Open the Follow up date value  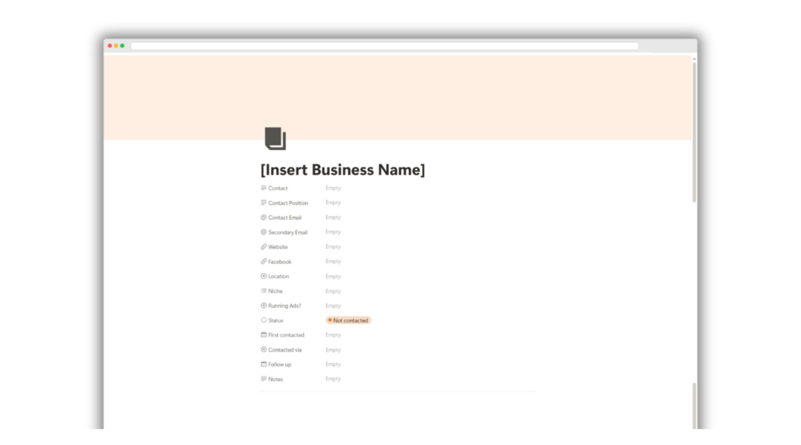(333, 364)
